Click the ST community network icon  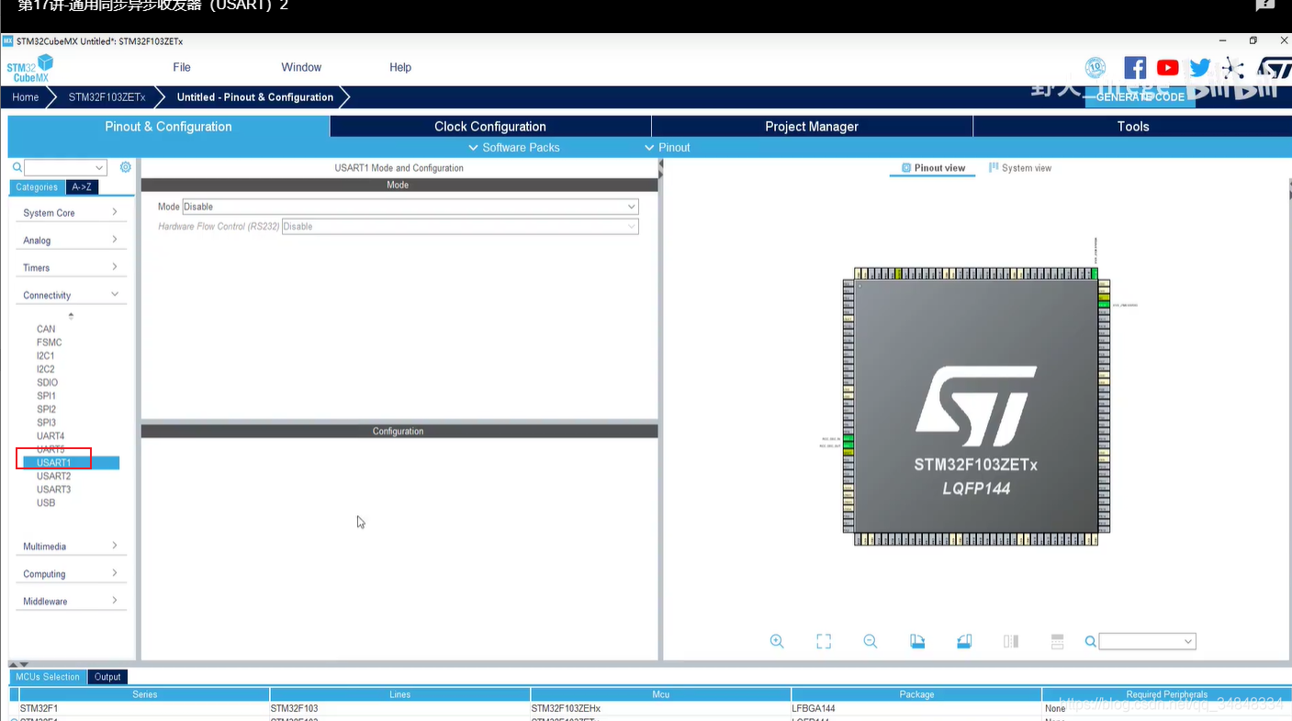[1232, 68]
